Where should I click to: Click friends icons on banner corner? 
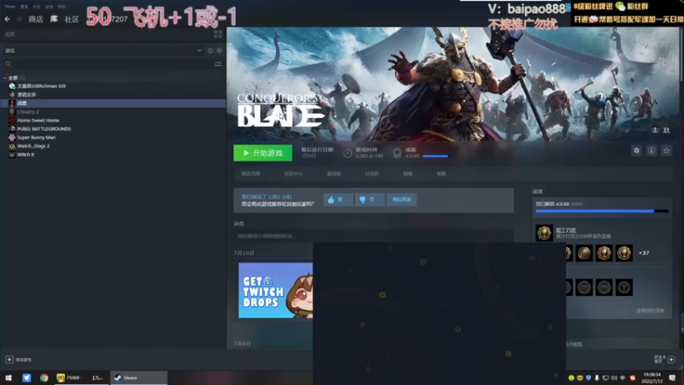(661, 130)
